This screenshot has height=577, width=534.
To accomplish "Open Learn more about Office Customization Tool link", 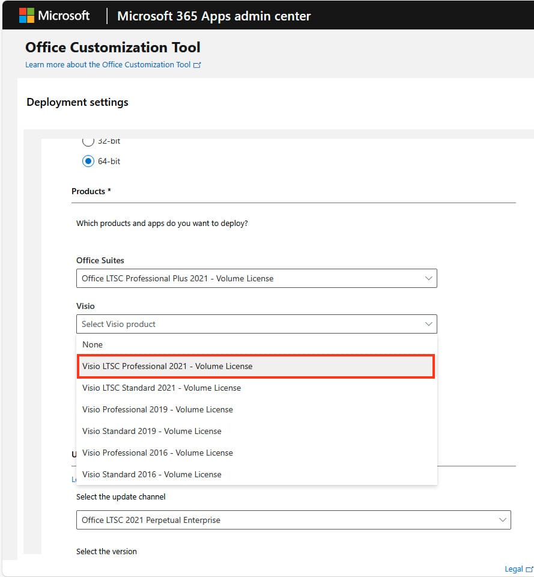I will [x=108, y=65].
